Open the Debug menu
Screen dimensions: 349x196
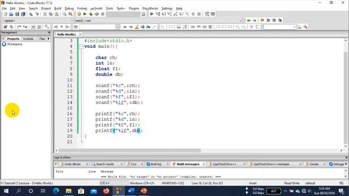69,9
